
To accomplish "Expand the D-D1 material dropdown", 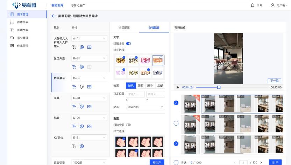I will pos(89,118).
